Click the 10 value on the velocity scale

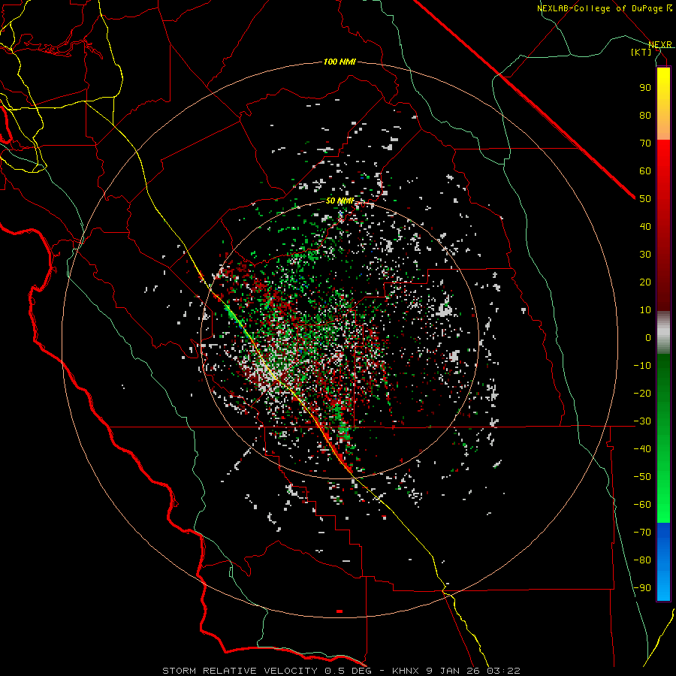pyautogui.click(x=645, y=310)
